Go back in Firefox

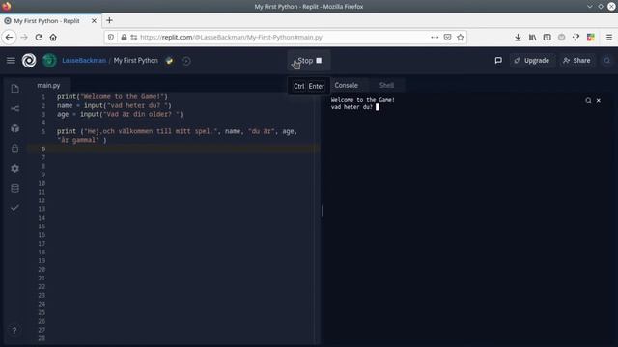click(x=9, y=37)
